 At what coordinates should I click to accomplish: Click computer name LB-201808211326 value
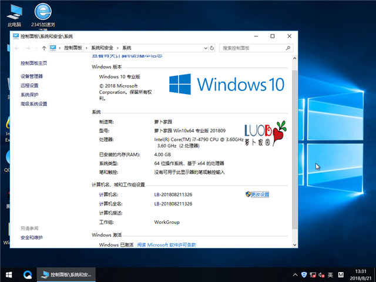tap(173, 194)
